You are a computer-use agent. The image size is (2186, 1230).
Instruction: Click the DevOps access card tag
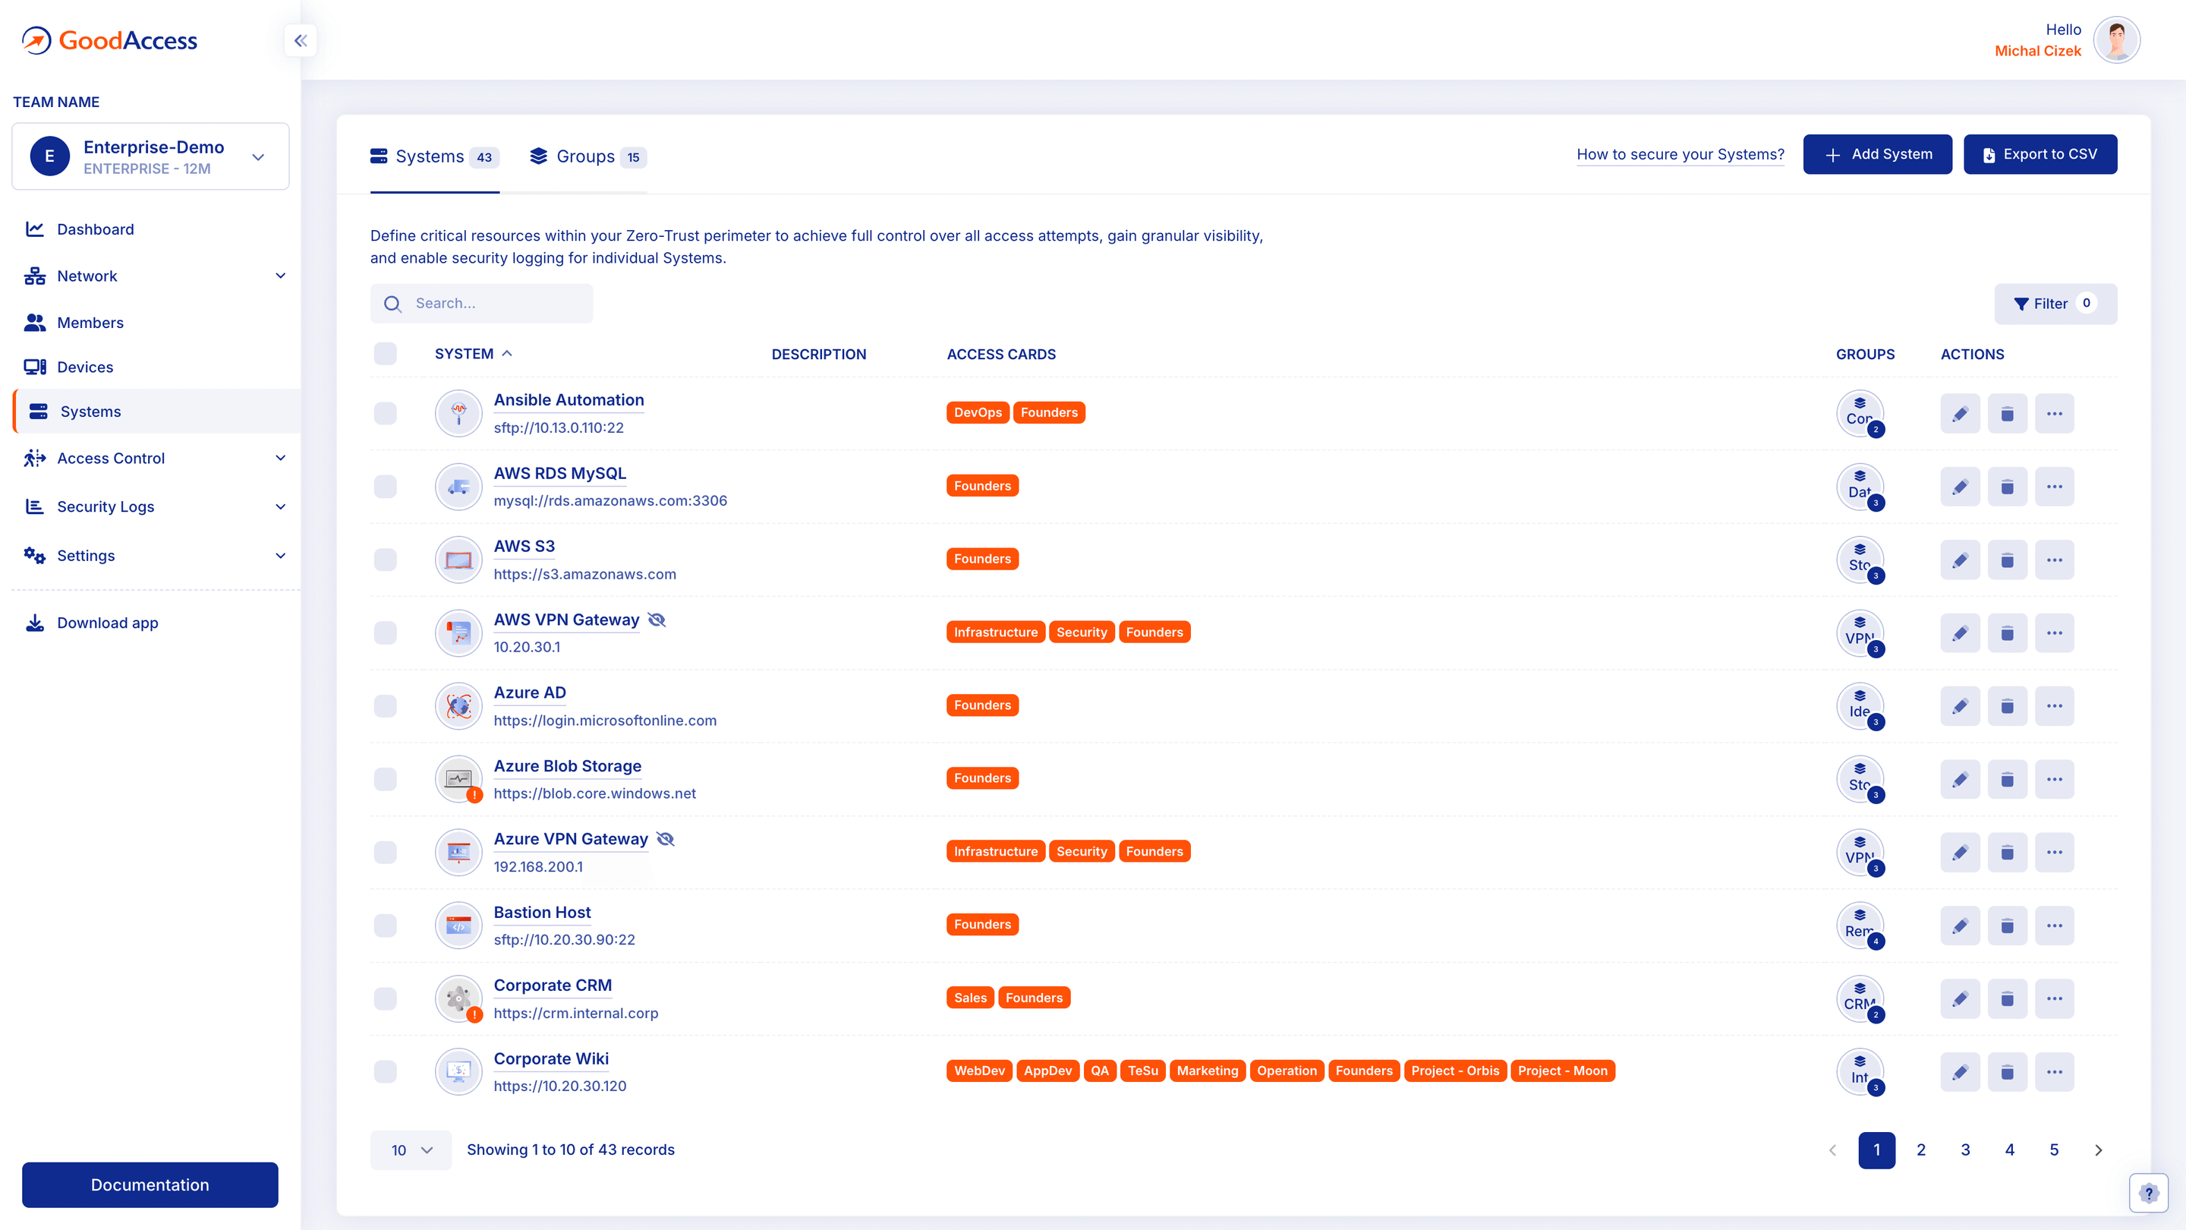coord(978,412)
